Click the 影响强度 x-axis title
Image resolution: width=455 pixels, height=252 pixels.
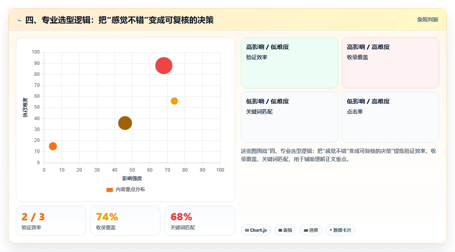132,178
